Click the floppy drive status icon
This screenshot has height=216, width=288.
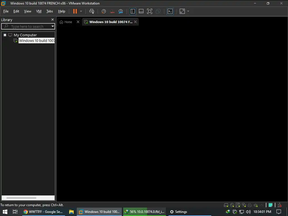(x=238, y=205)
